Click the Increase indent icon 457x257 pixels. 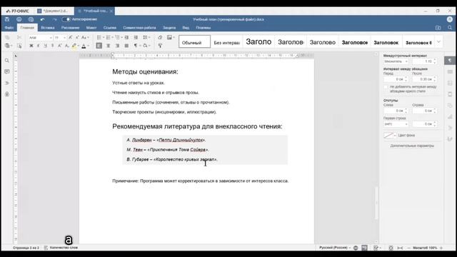(x=136, y=38)
